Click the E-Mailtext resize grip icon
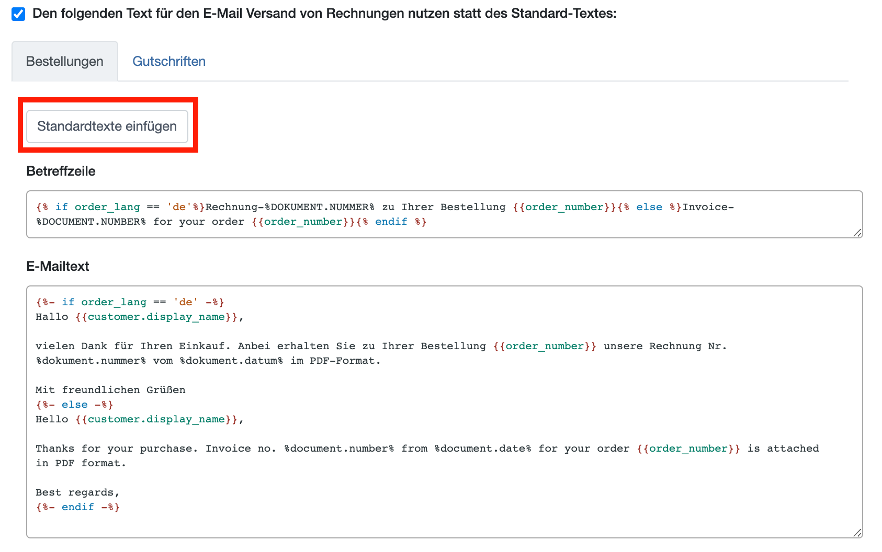This screenshot has height=552, width=882. [x=857, y=533]
